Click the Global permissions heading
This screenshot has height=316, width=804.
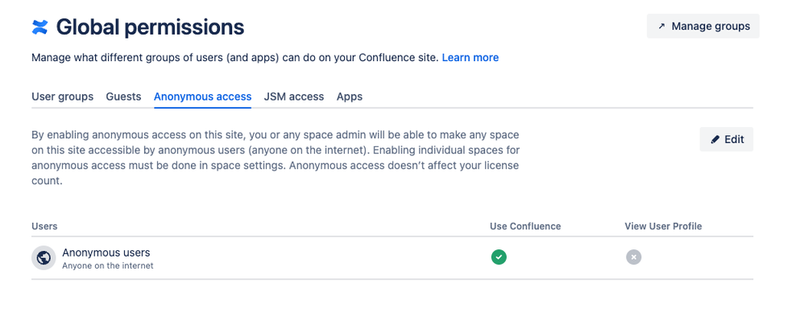[150, 27]
